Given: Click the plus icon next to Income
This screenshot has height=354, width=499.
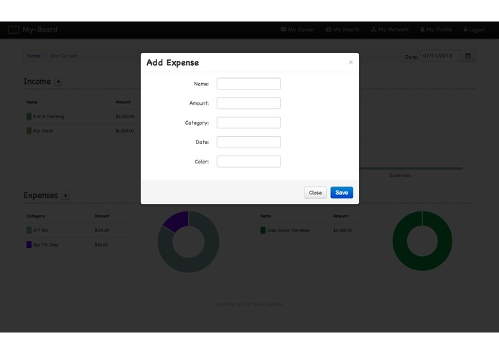Looking at the screenshot, I should click(59, 82).
